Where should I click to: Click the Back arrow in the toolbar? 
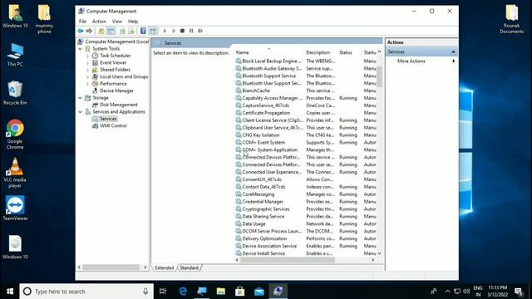click(x=81, y=31)
